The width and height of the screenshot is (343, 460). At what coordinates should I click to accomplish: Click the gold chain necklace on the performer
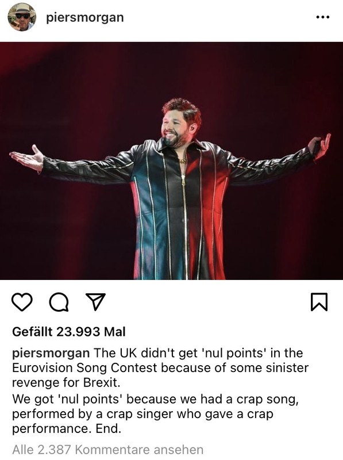[183, 161]
